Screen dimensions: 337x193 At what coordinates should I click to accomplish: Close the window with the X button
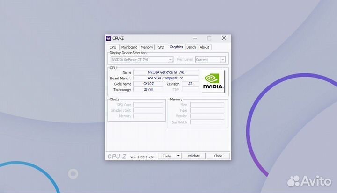point(223,38)
